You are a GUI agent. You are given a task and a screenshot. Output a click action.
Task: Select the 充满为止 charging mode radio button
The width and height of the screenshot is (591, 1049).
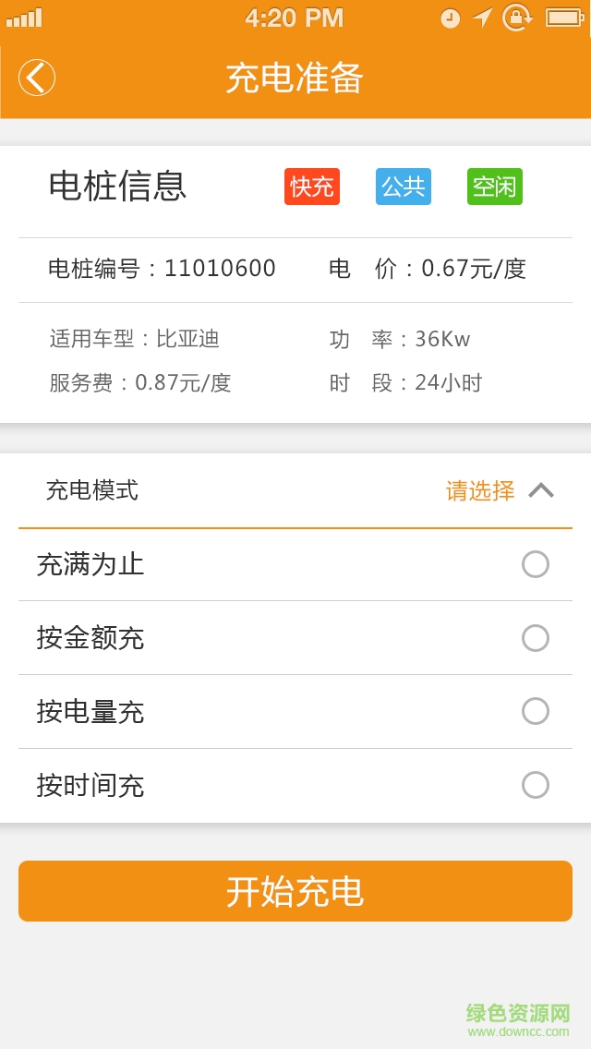pyautogui.click(x=535, y=564)
